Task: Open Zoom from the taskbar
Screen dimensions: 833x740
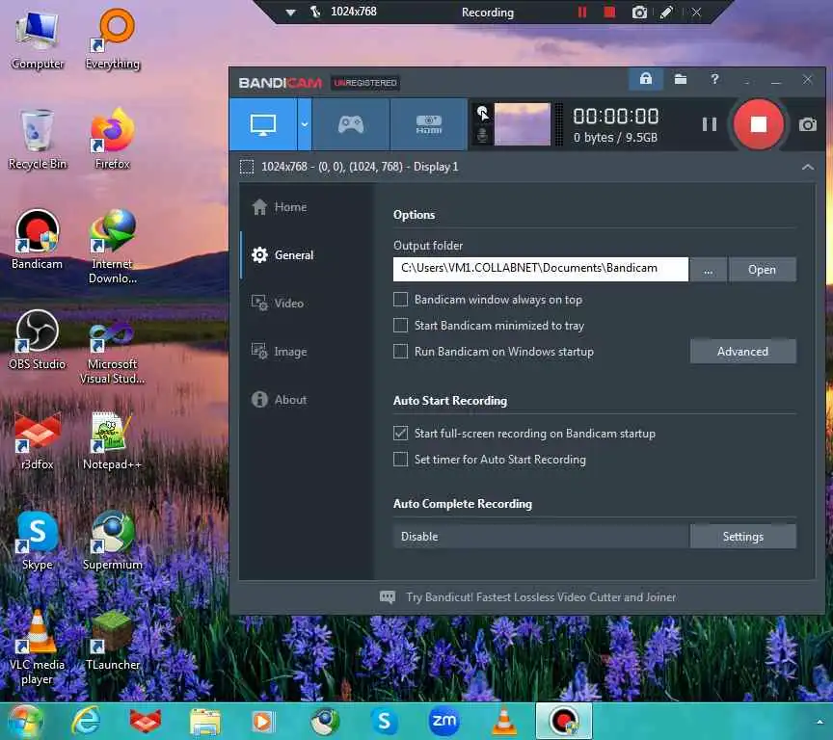Action: click(444, 721)
